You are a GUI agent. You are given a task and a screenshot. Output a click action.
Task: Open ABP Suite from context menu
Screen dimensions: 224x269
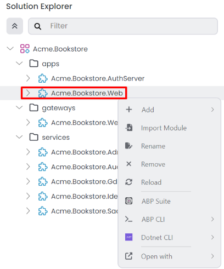coord(170,201)
